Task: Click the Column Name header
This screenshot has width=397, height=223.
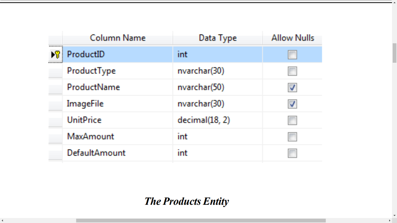Action: click(117, 38)
